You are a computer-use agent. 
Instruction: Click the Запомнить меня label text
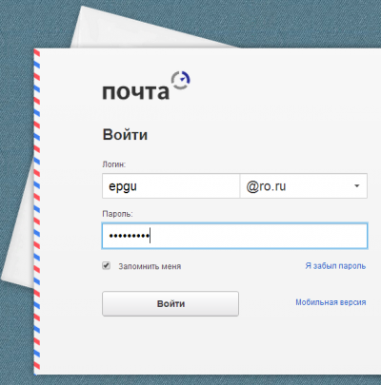[x=150, y=266]
